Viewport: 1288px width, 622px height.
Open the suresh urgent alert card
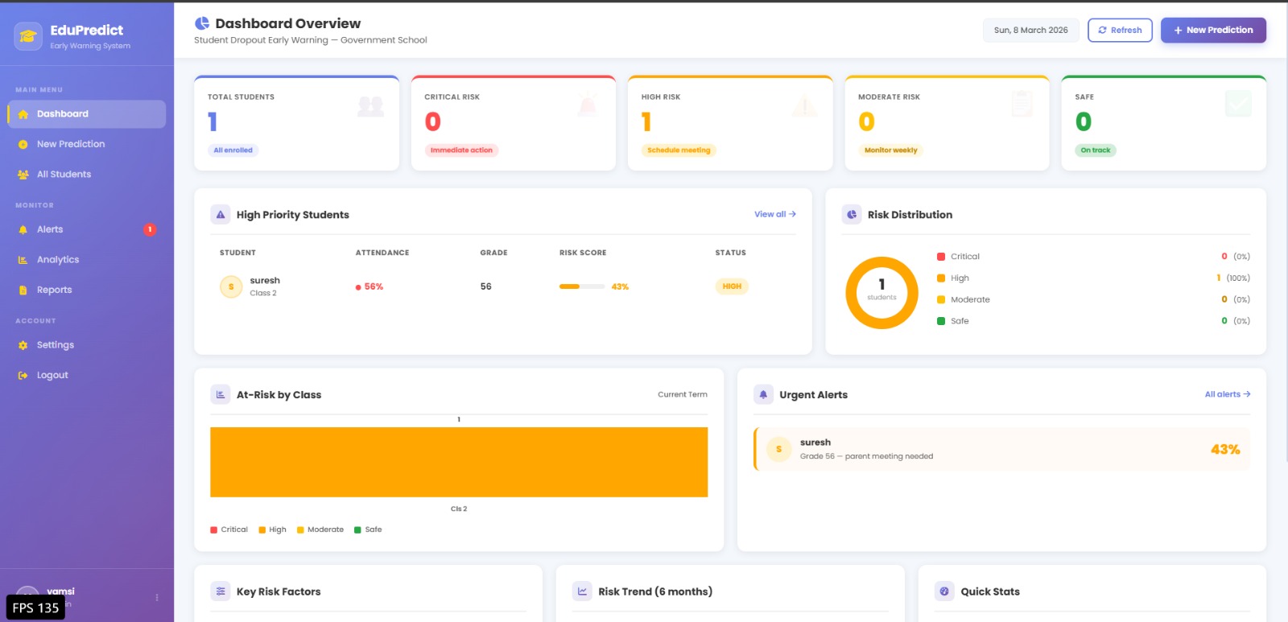pyautogui.click(x=1001, y=449)
